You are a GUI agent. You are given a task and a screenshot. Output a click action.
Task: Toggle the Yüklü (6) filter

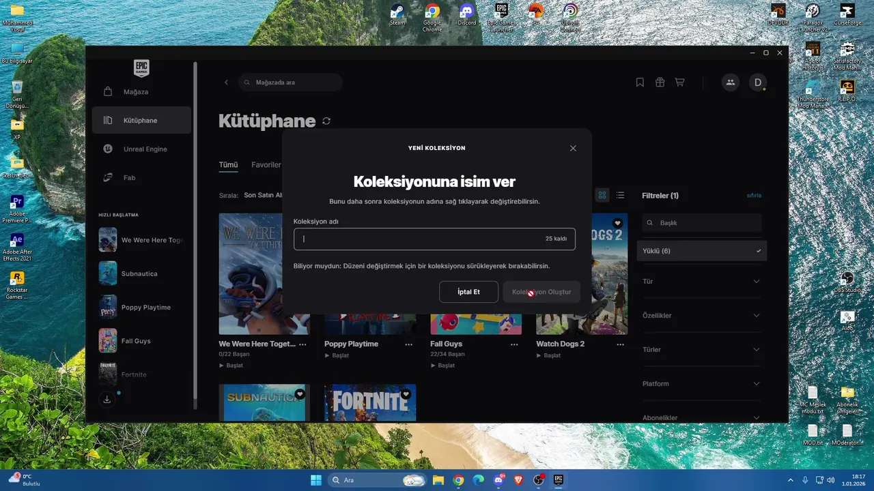click(702, 251)
